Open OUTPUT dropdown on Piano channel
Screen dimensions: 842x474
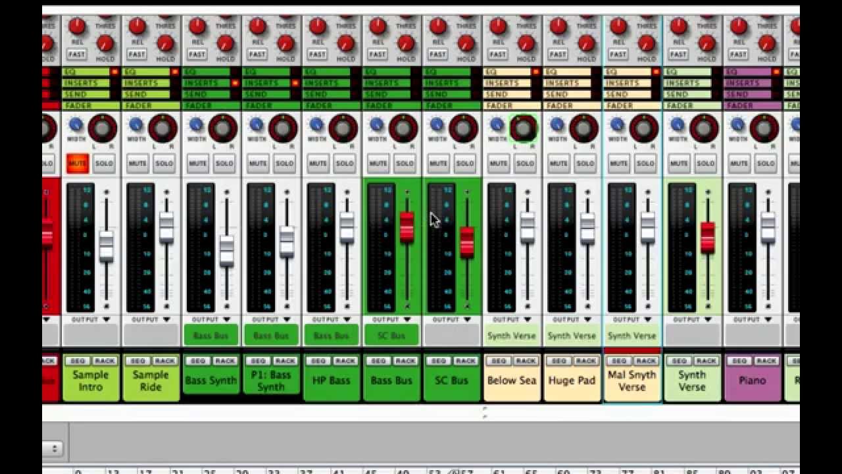753,319
